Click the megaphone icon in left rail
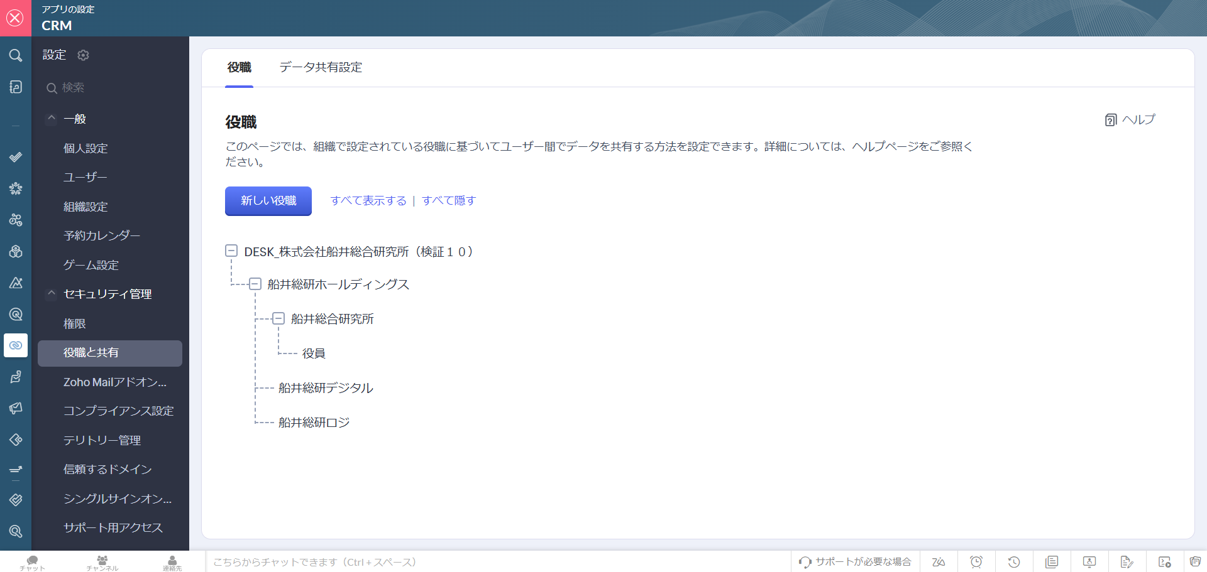The width and height of the screenshot is (1207, 572). pos(16,408)
